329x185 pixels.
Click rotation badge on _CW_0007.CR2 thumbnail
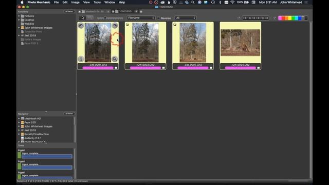(x=175, y=25)
